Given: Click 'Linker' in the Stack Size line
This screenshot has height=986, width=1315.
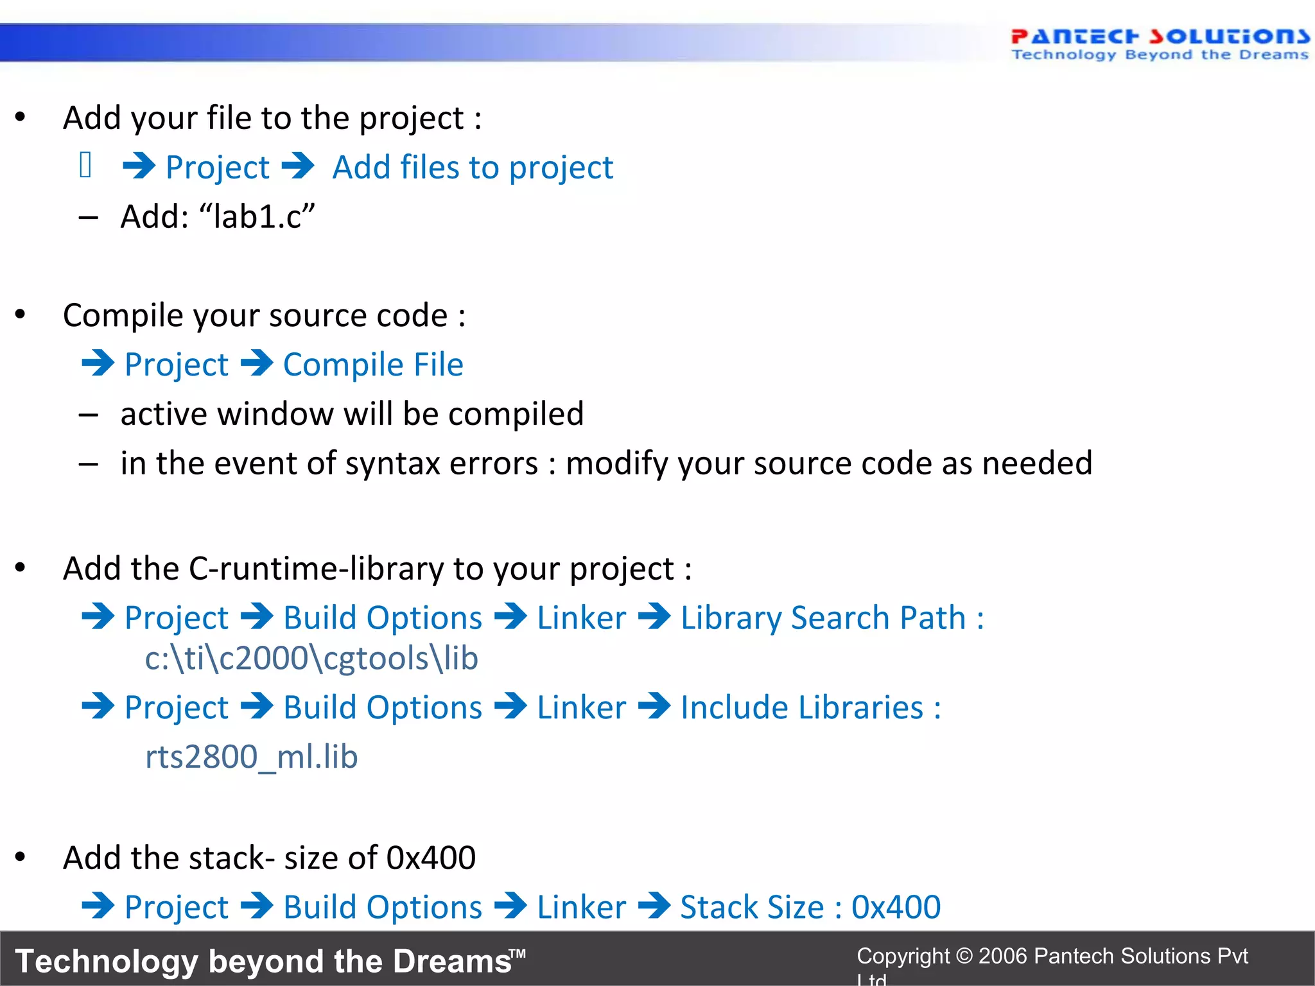Looking at the screenshot, I should 581,908.
